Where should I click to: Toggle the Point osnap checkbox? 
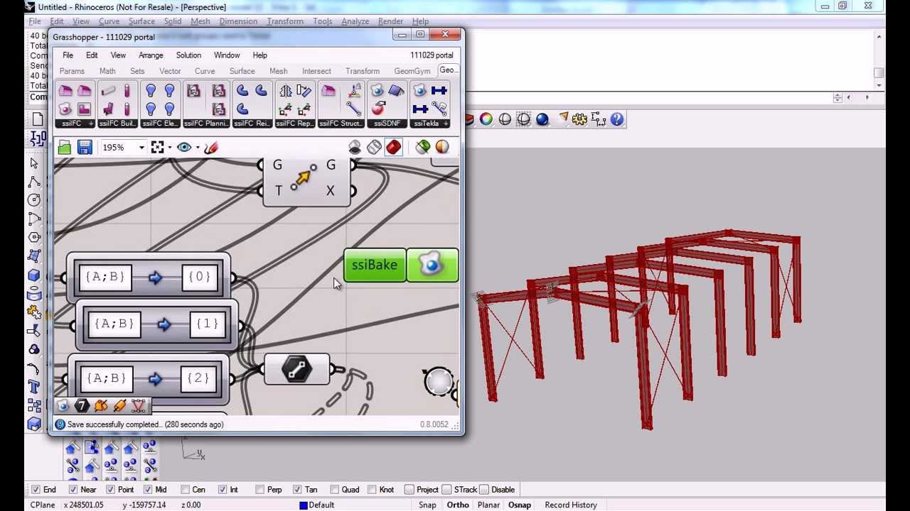click(x=110, y=490)
